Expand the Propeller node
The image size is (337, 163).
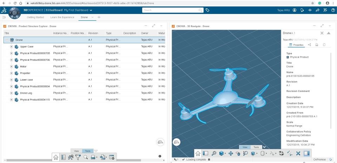pos(11,73)
